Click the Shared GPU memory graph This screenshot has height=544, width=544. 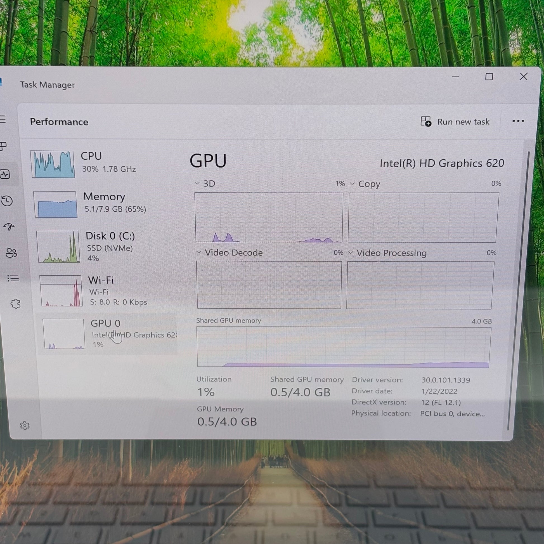343,347
